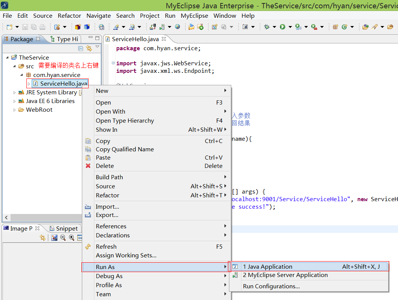Screen dimensions: 398x300
Task: Collapse the import statements fold marker
Action: click(x=113, y=63)
